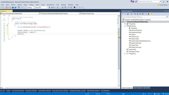Viewport: 169px width, 95px height.
Task: Refresh the Solution Explorer
Action: (x=138, y=14)
